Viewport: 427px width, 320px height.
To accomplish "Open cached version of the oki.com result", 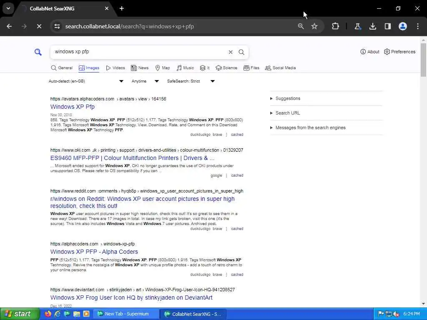I will click(237, 175).
